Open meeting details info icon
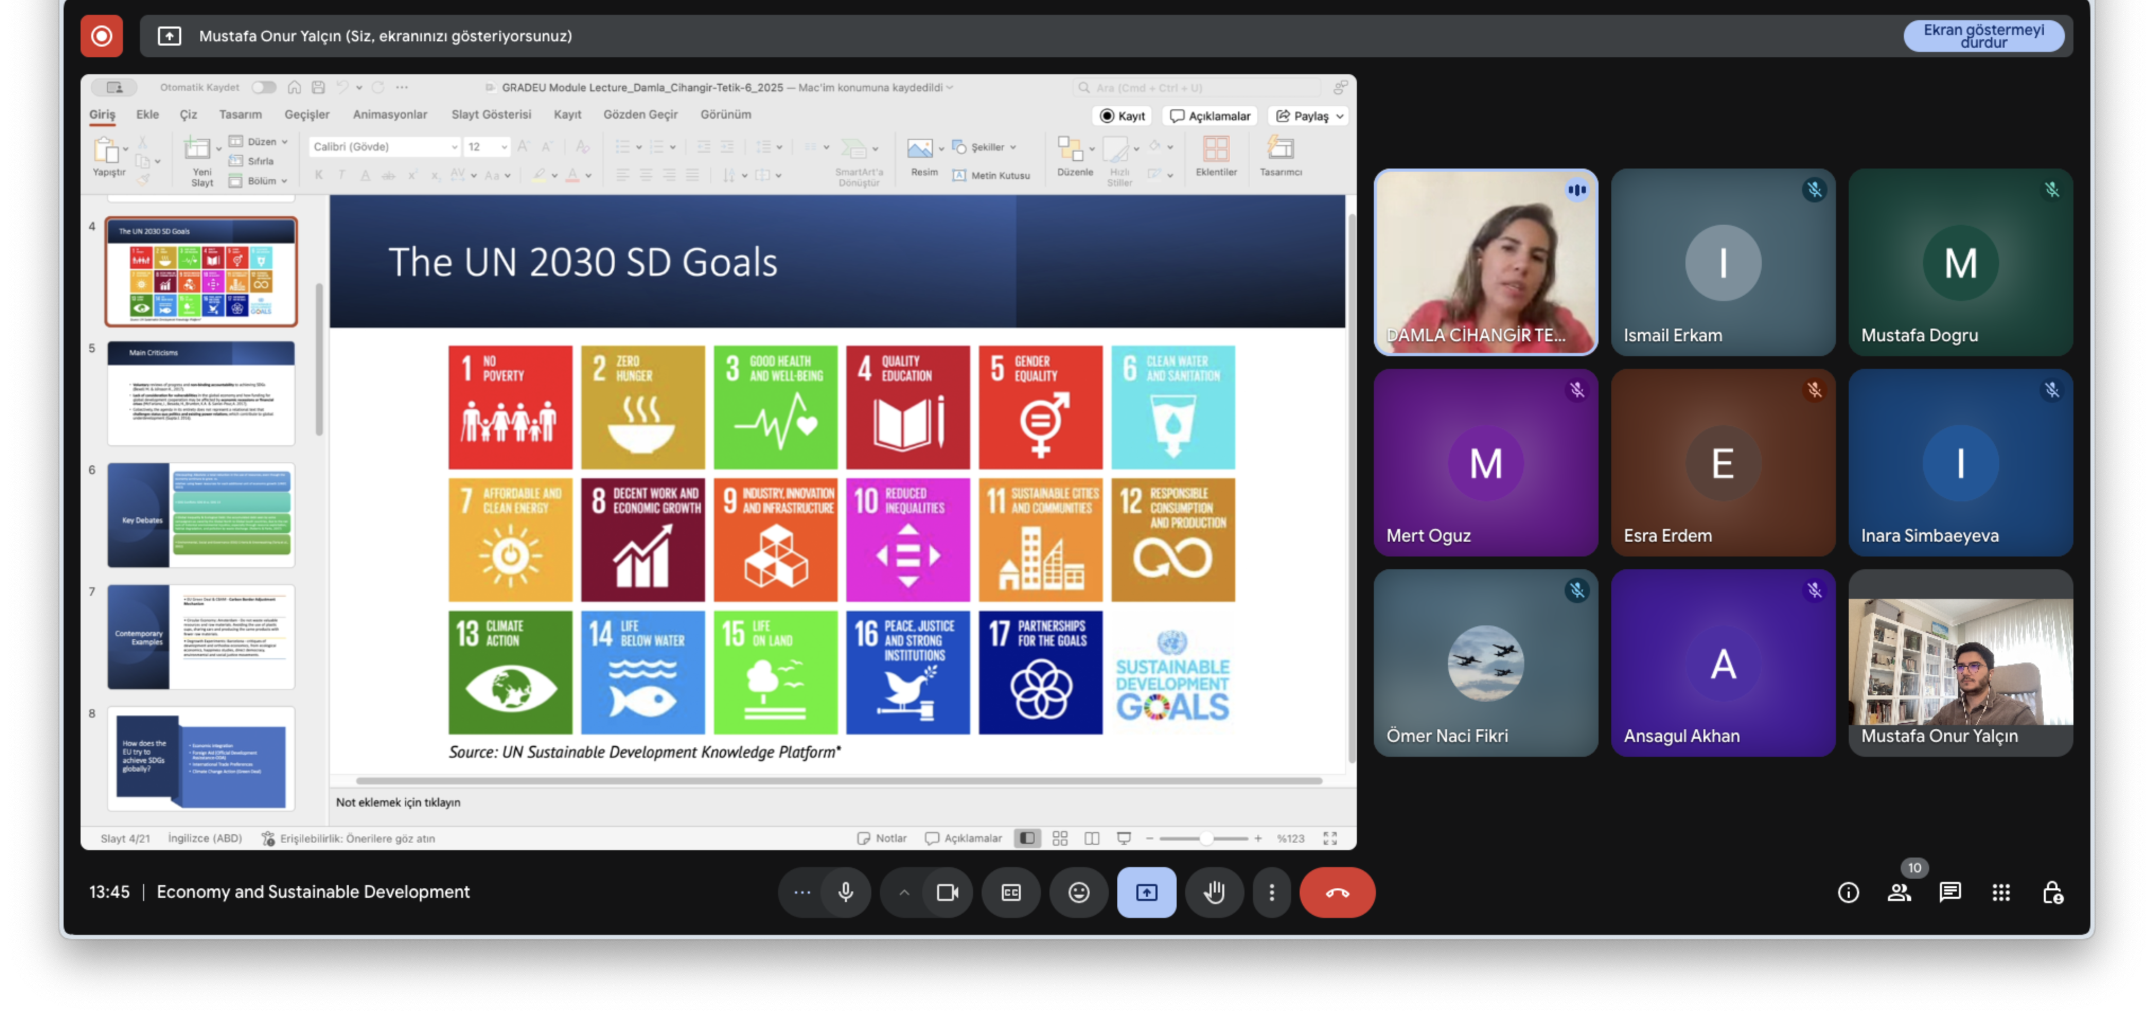2154x1016 pixels. click(1848, 892)
